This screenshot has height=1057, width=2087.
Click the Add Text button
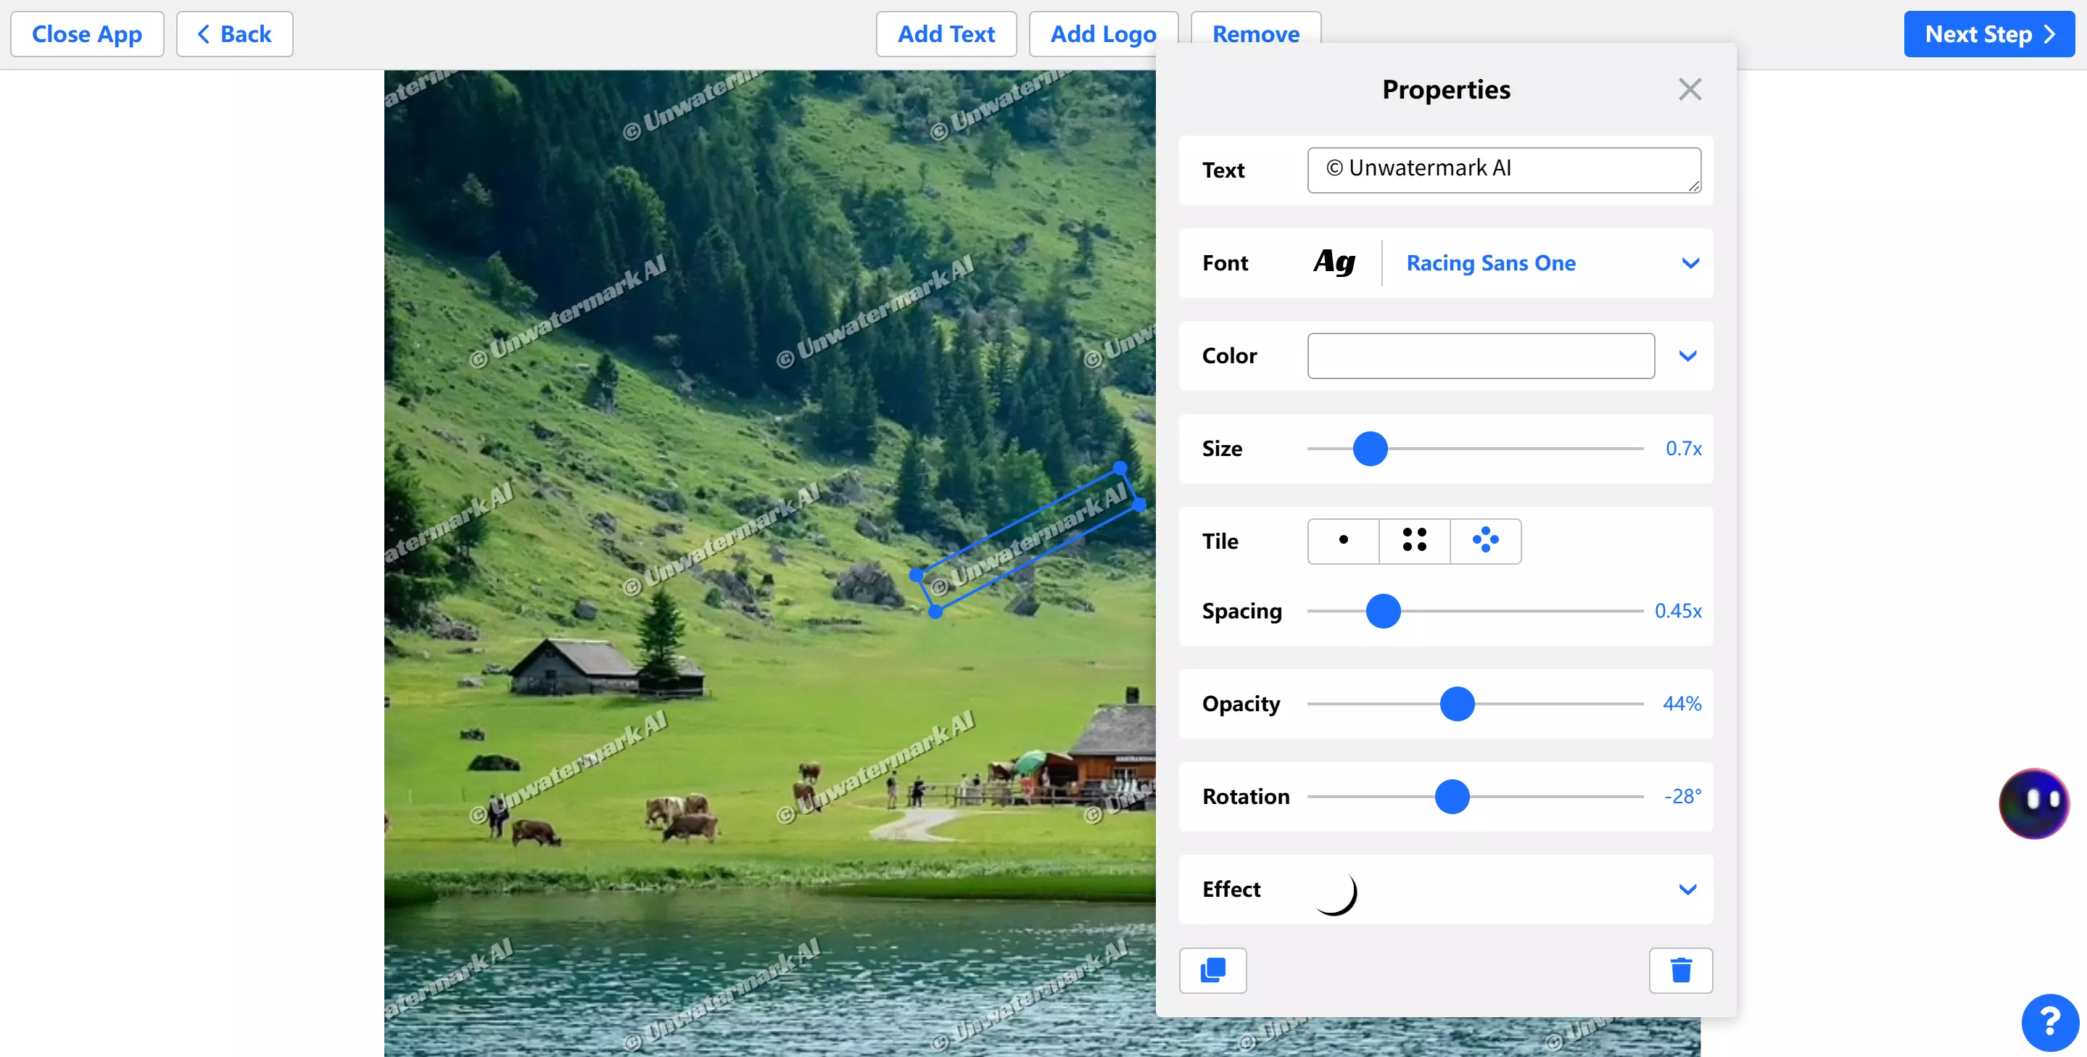(946, 34)
